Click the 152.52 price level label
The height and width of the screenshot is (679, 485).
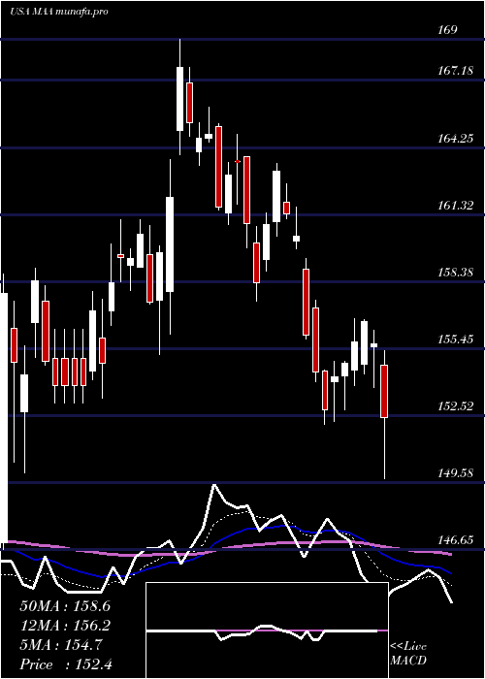(x=456, y=406)
